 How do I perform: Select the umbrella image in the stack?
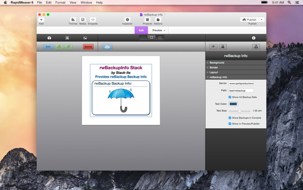[121, 100]
